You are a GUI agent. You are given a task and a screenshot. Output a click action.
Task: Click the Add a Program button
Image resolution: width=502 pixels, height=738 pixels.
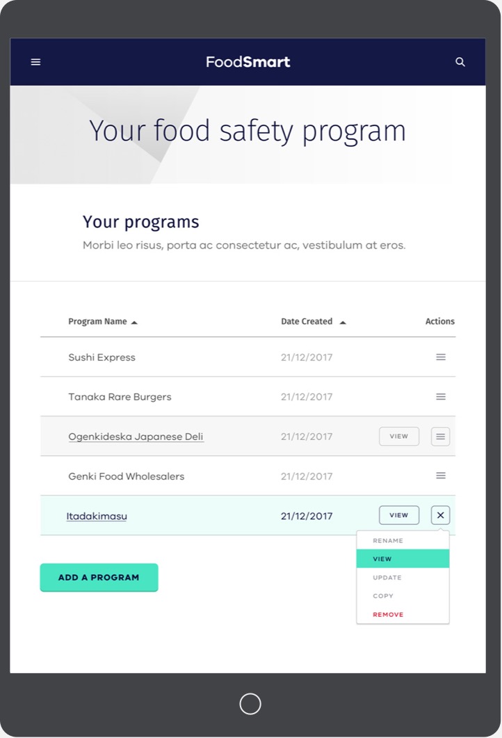pyautogui.click(x=99, y=577)
